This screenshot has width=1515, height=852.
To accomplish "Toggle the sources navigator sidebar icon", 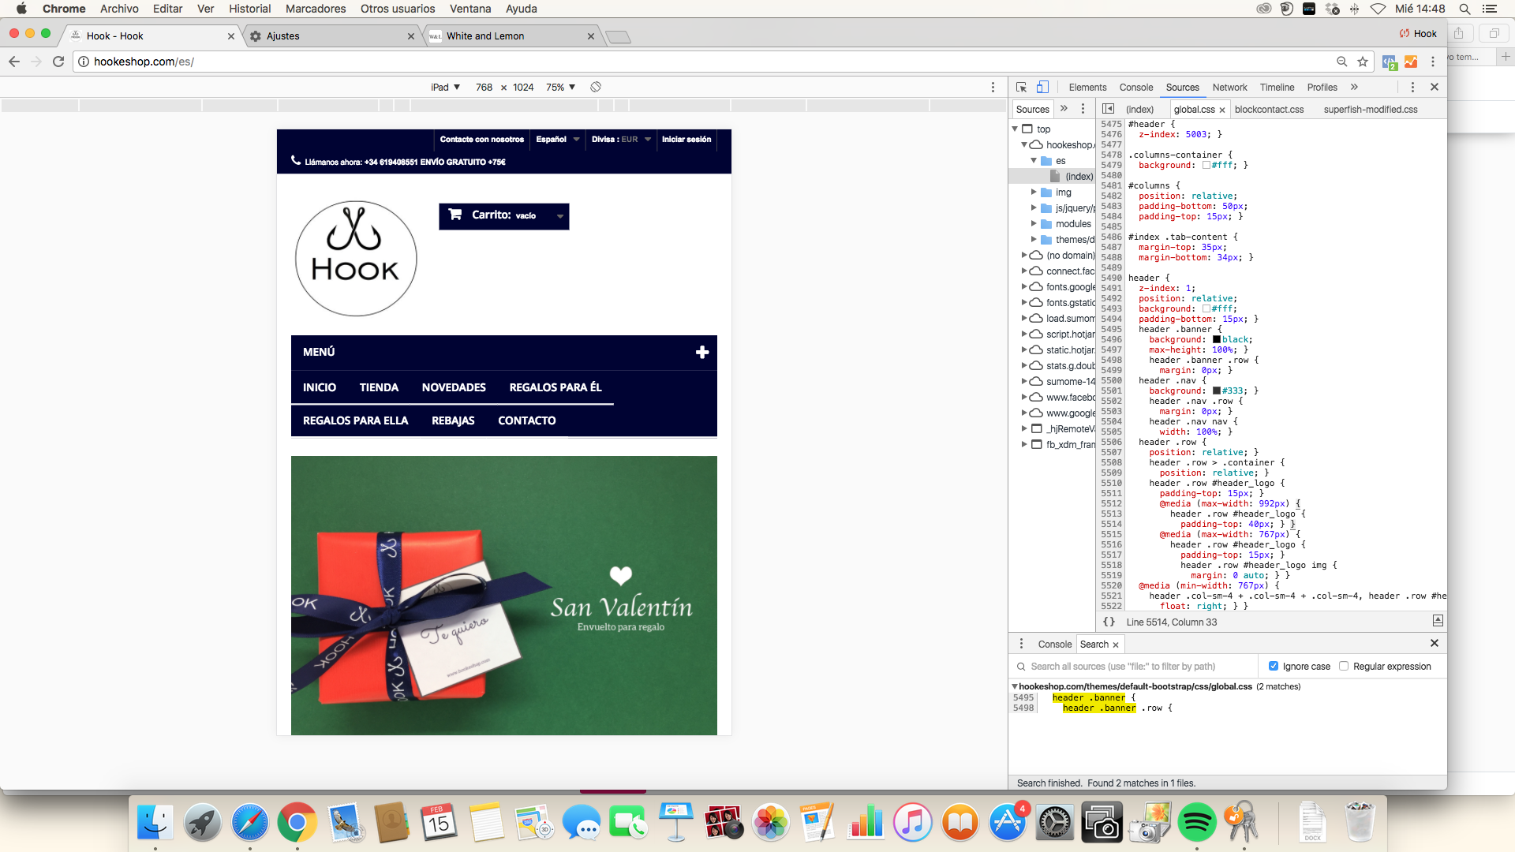I will click(x=1108, y=109).
